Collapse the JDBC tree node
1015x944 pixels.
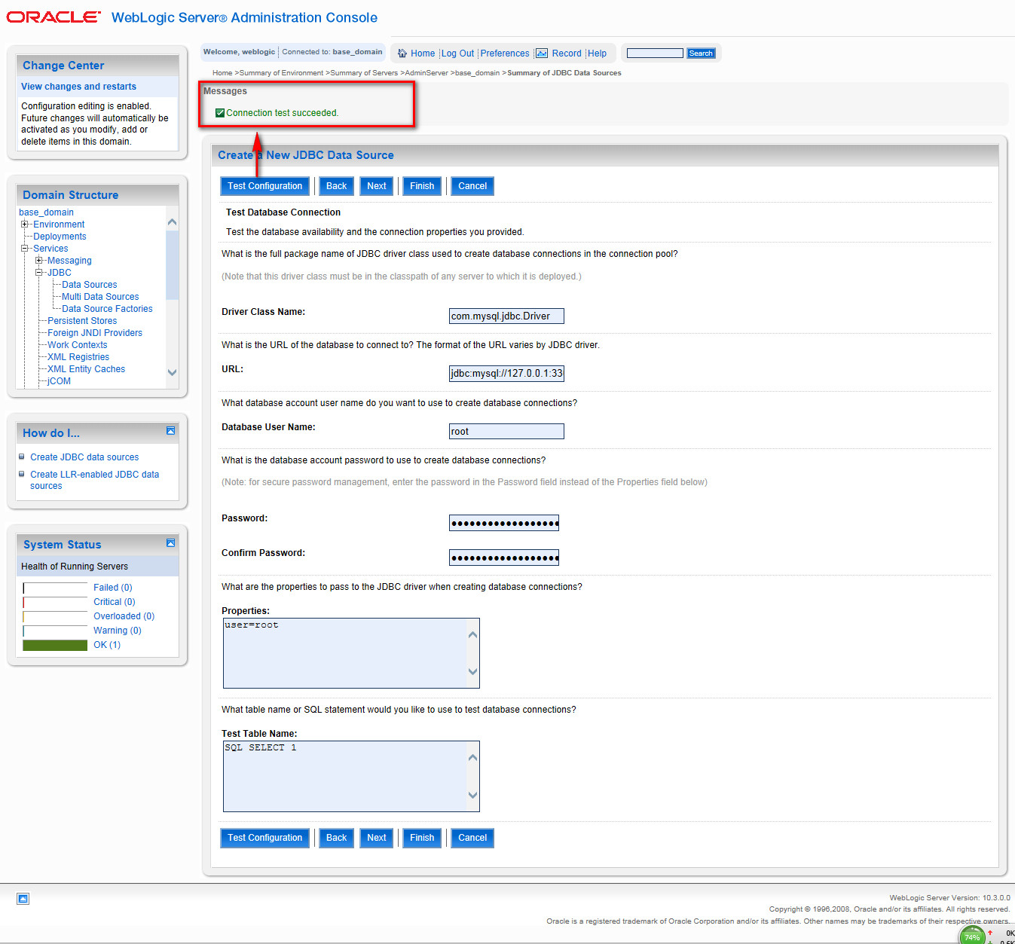(39, 273)
